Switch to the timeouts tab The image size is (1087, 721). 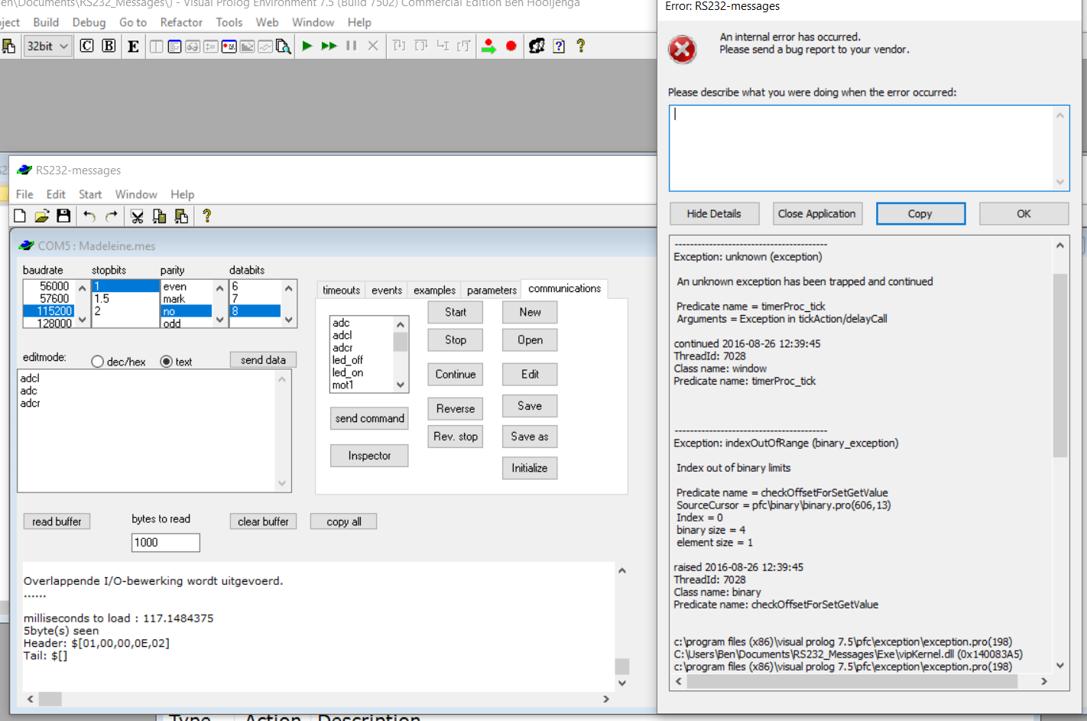(341, 290)
